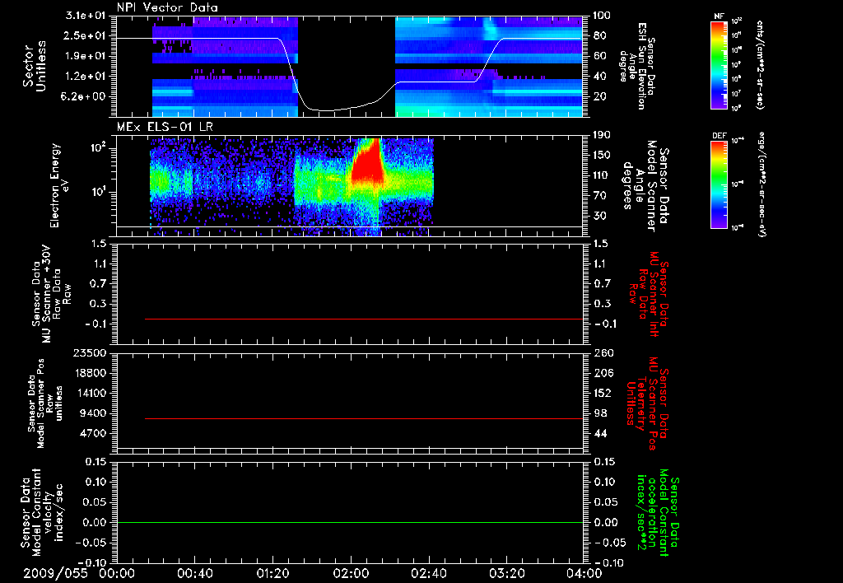Click the "1.2e+01" sector tick value
843x583 pixels.
85,77
